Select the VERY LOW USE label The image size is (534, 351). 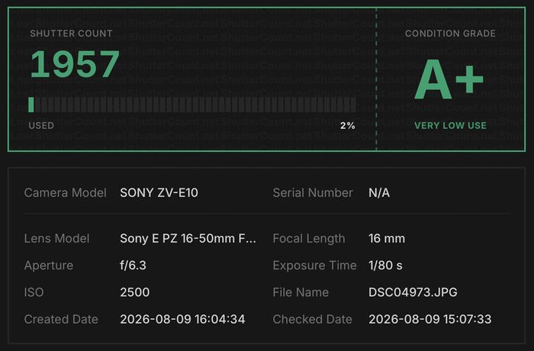tap(450, 125)
